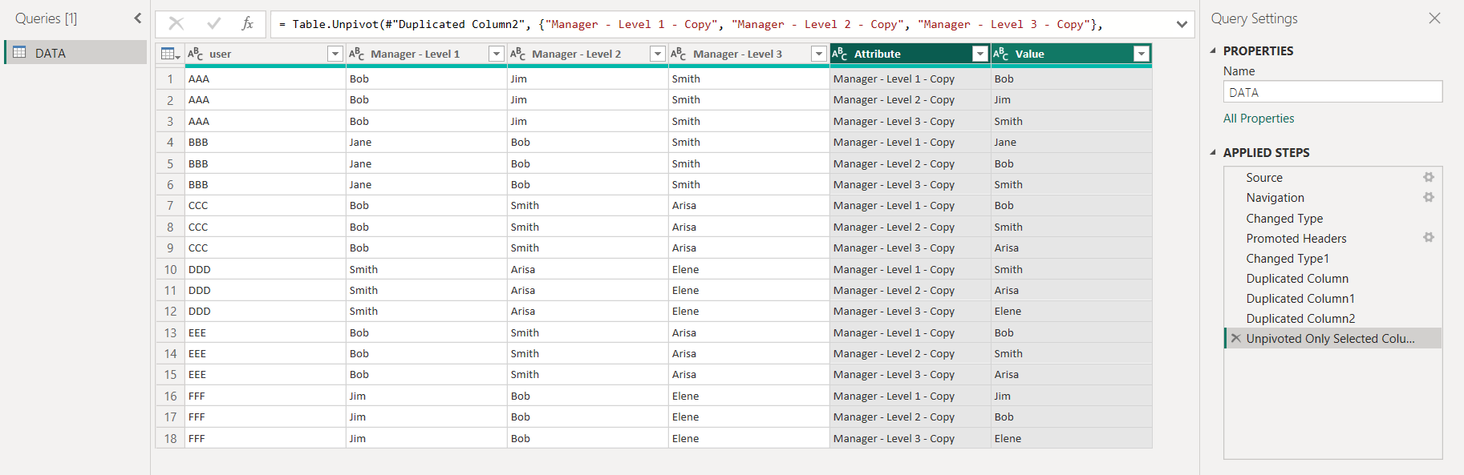Click the Attribute cell in row 13
1464x475 pixels.
coord(910,332)
